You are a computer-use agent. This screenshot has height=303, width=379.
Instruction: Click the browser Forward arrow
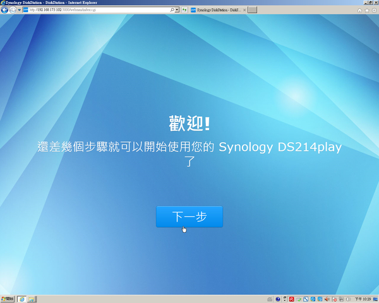click(x=13, y=11)
